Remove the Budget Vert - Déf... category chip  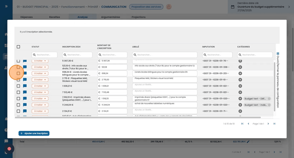coord(269,99)
